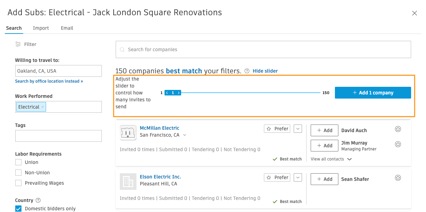The width and height of the screenshot is (426, 212).
Task: Expand San Francisco, CA location dropdown
Action: tap(185, 135)
